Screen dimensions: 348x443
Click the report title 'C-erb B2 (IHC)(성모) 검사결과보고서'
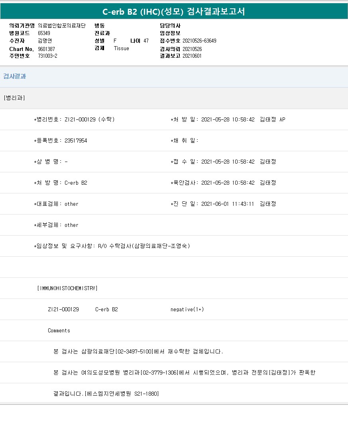point(174,12)
